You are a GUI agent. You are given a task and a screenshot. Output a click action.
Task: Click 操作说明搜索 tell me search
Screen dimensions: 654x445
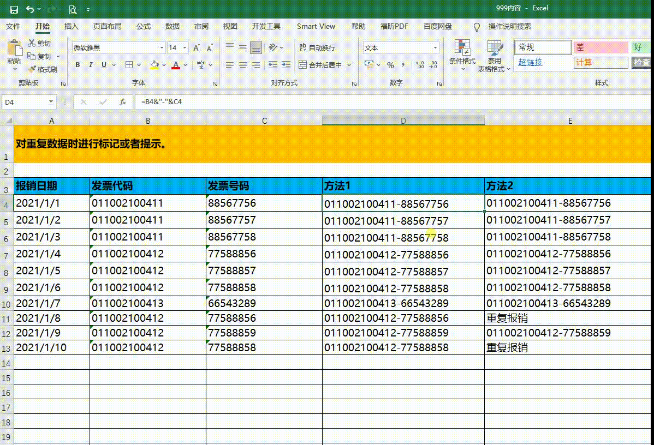tap(509, 26)
